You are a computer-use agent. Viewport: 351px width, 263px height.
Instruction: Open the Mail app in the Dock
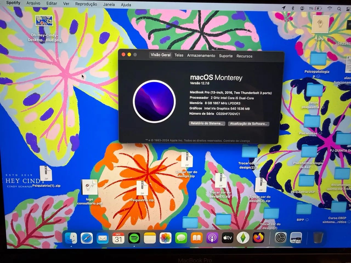[x=103, y=238]
